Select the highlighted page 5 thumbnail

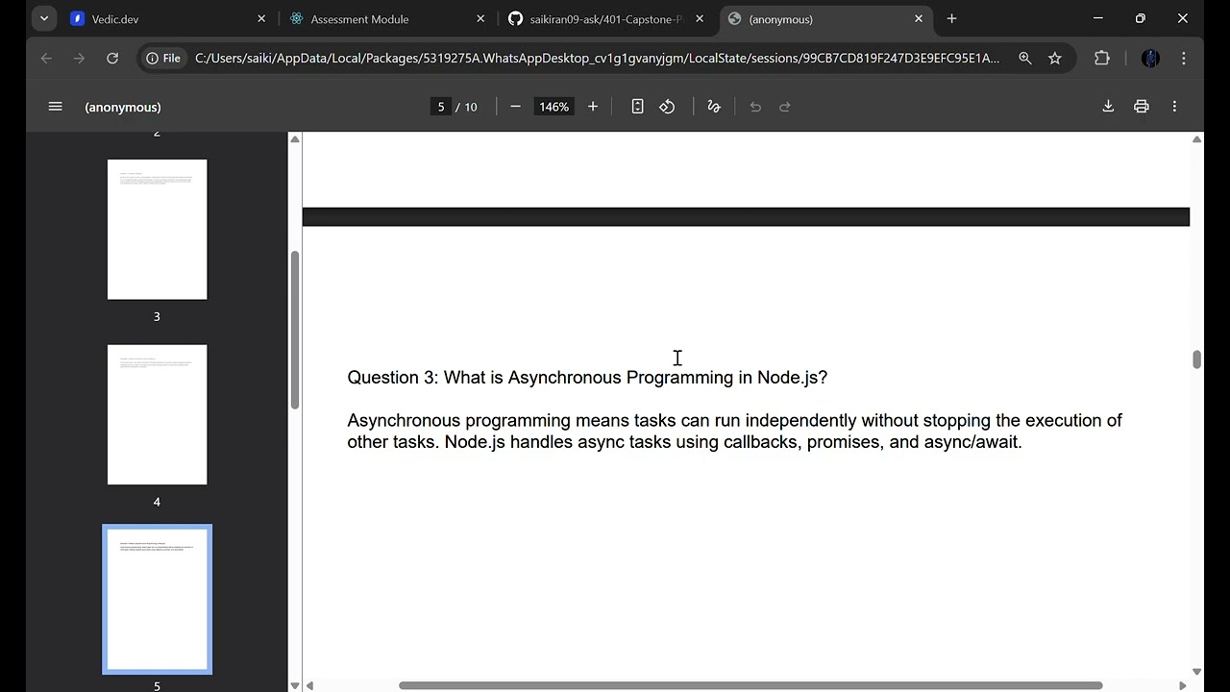157,599
